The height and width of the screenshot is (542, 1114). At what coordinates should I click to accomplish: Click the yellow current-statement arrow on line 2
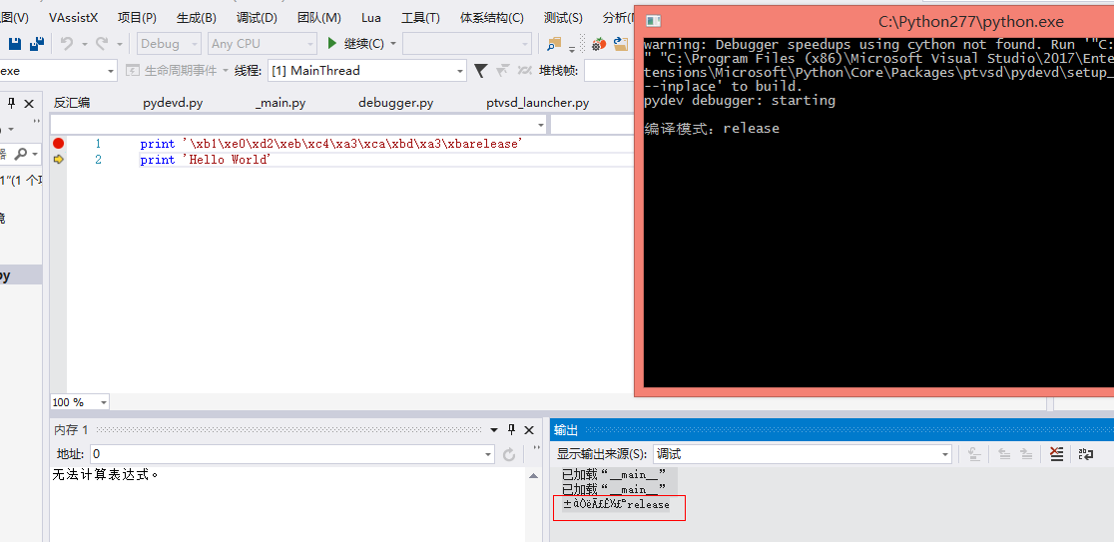(x=58, y=160)
